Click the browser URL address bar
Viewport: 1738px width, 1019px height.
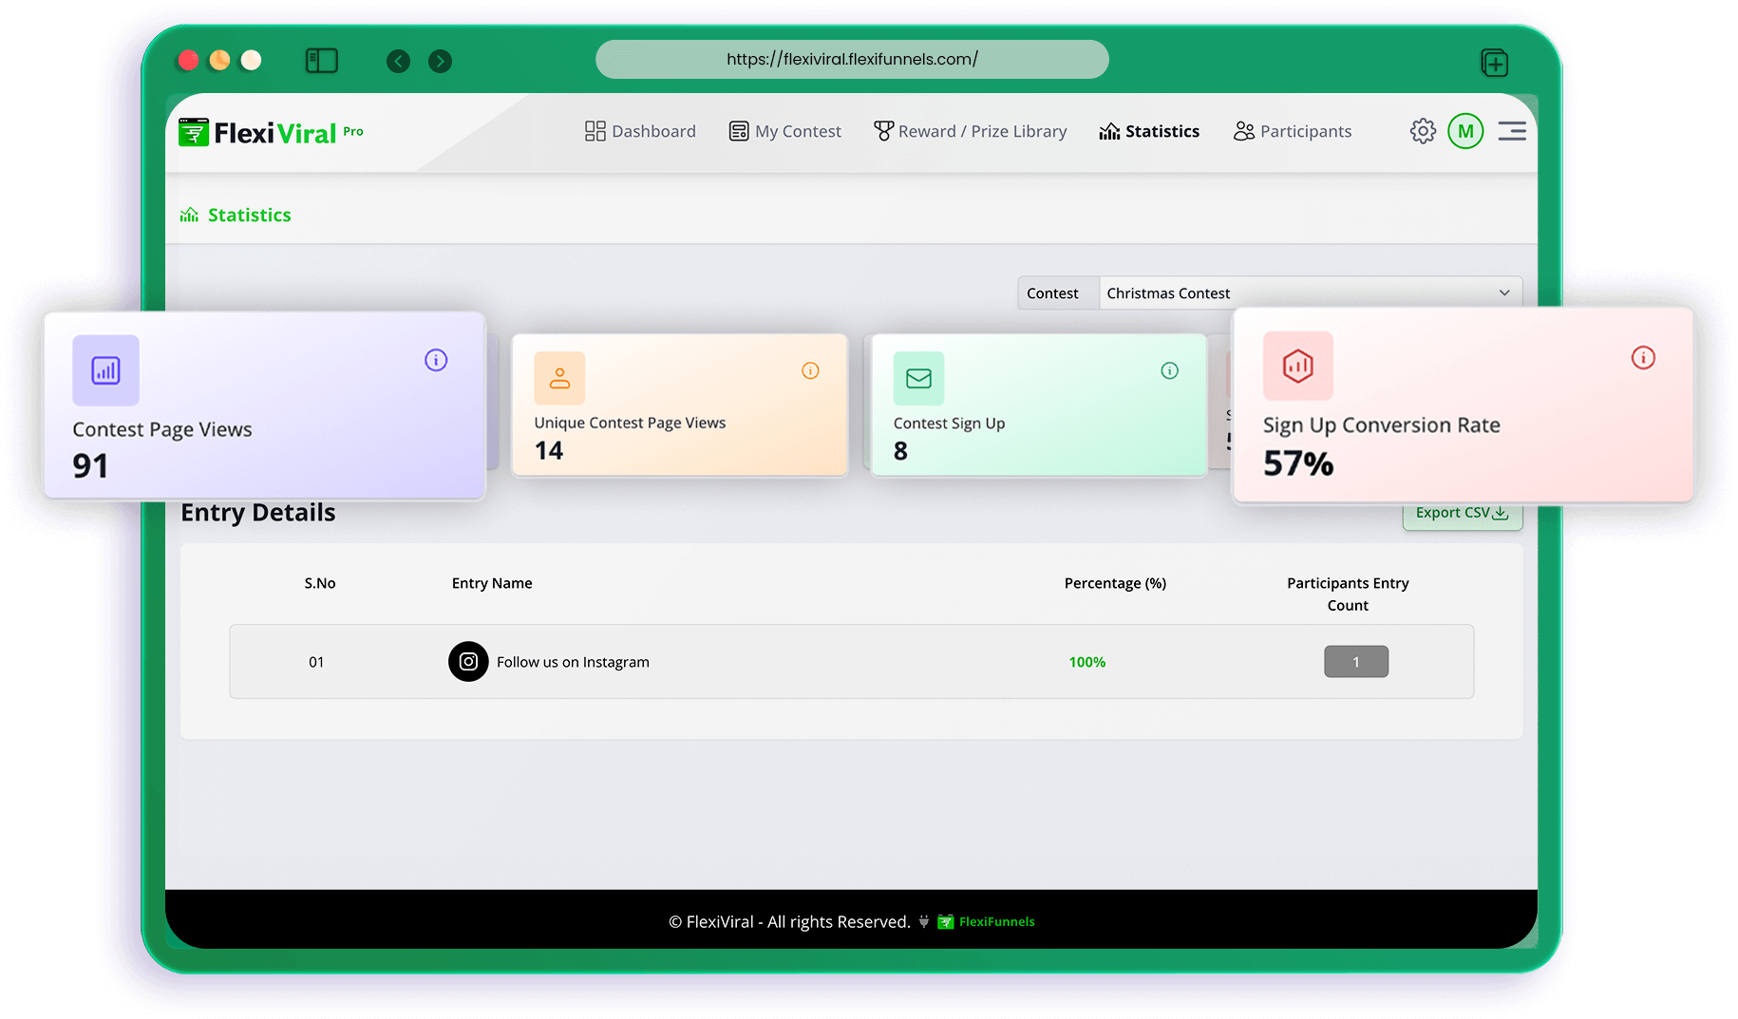click(852, 59)
